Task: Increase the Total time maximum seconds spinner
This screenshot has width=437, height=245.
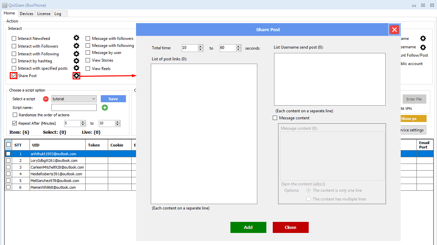Action: point(238,46)
